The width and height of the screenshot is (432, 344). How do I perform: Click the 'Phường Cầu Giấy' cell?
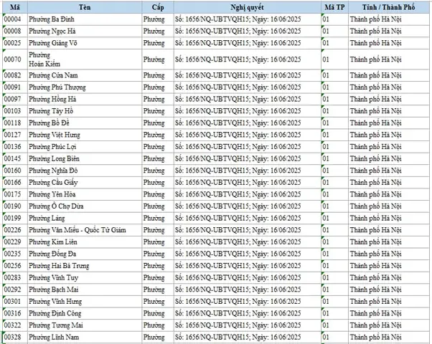click(85, 183)
